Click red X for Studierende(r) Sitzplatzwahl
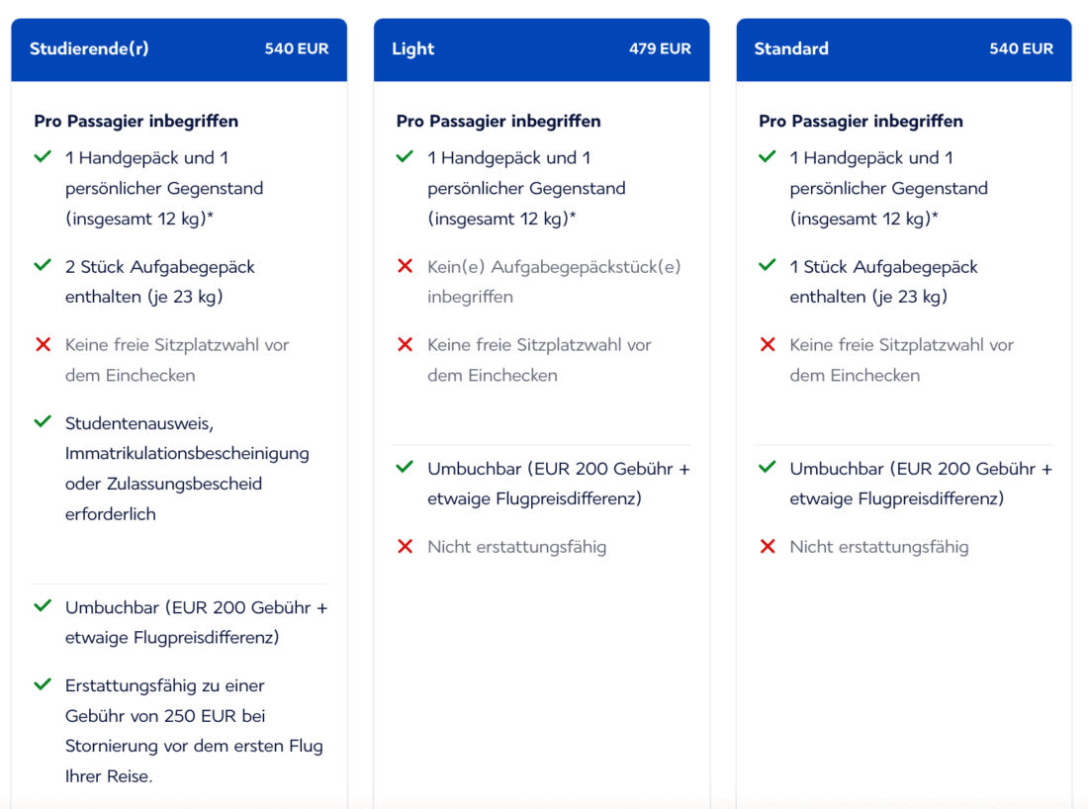The width and height of the screenshot is (1088, 809). pos(43,345)
